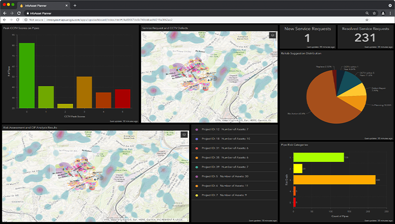395x224 pixels.
Task: Open layers on Risk Assessment map
Action: tap(184, 134)
